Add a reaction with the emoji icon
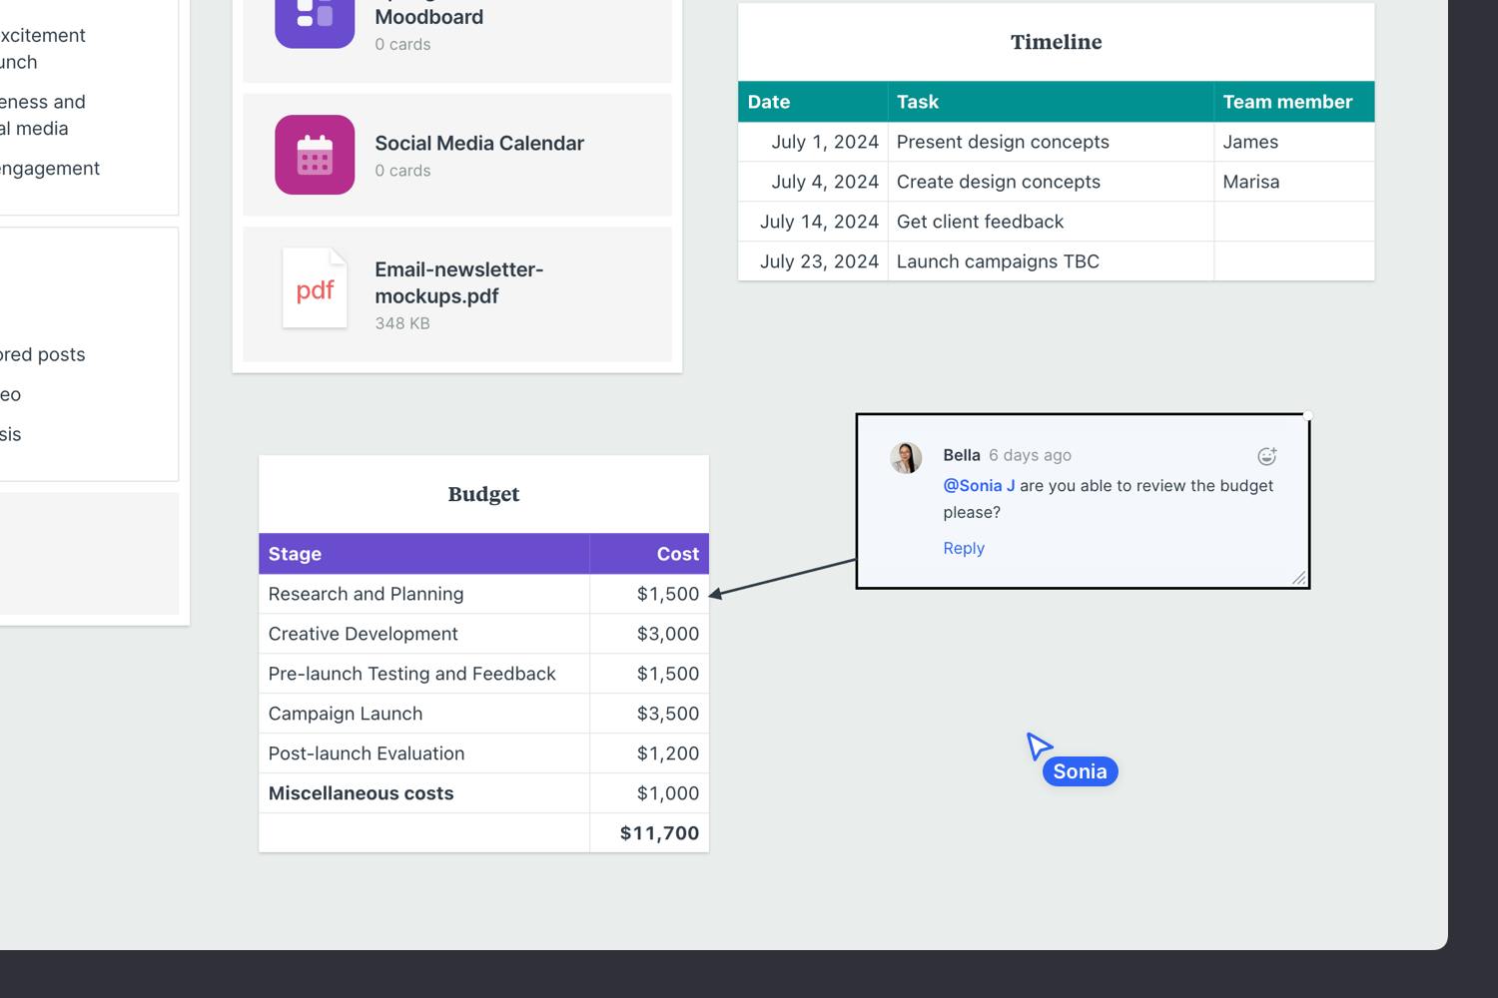 [1266, 456]
